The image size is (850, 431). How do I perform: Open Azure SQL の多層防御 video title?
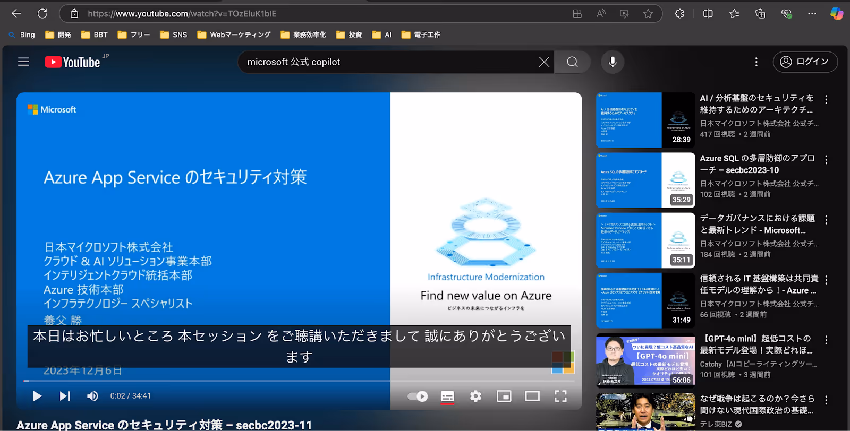pyautogui.click(x=757, y=164)
